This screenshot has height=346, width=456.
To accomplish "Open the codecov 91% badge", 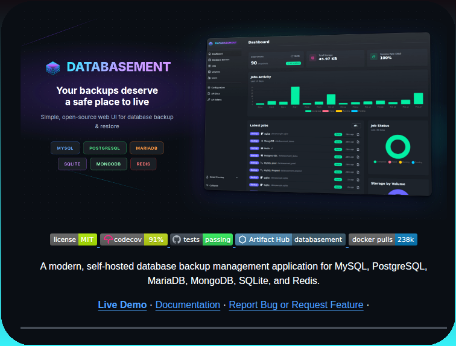I will 134,239.
